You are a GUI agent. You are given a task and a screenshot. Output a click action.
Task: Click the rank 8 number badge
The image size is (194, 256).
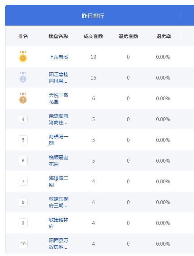point(23,202)
